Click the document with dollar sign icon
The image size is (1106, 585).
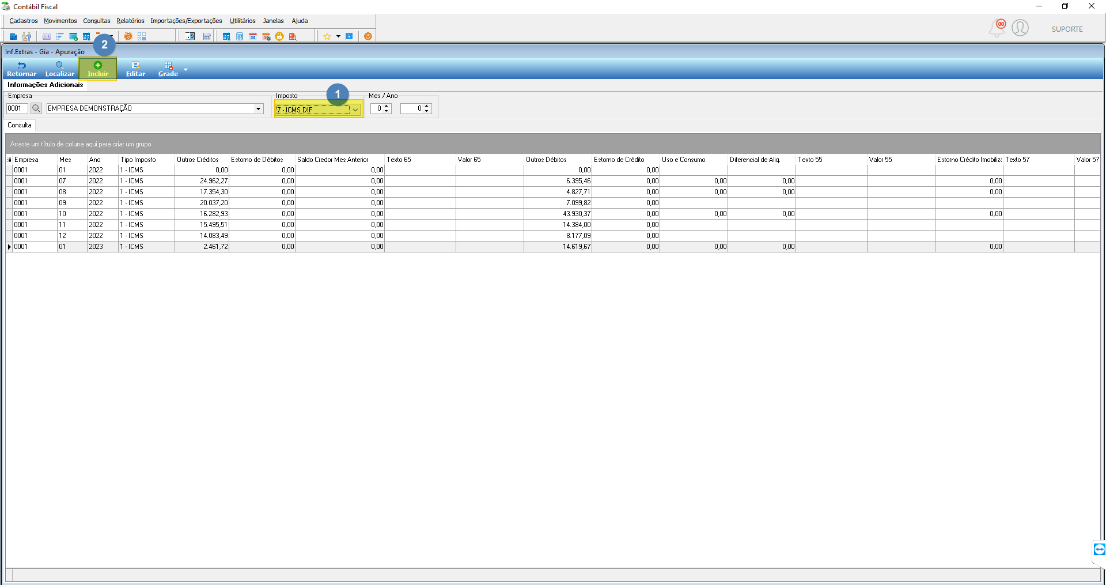pyautogui.click(x=190, y=36)
